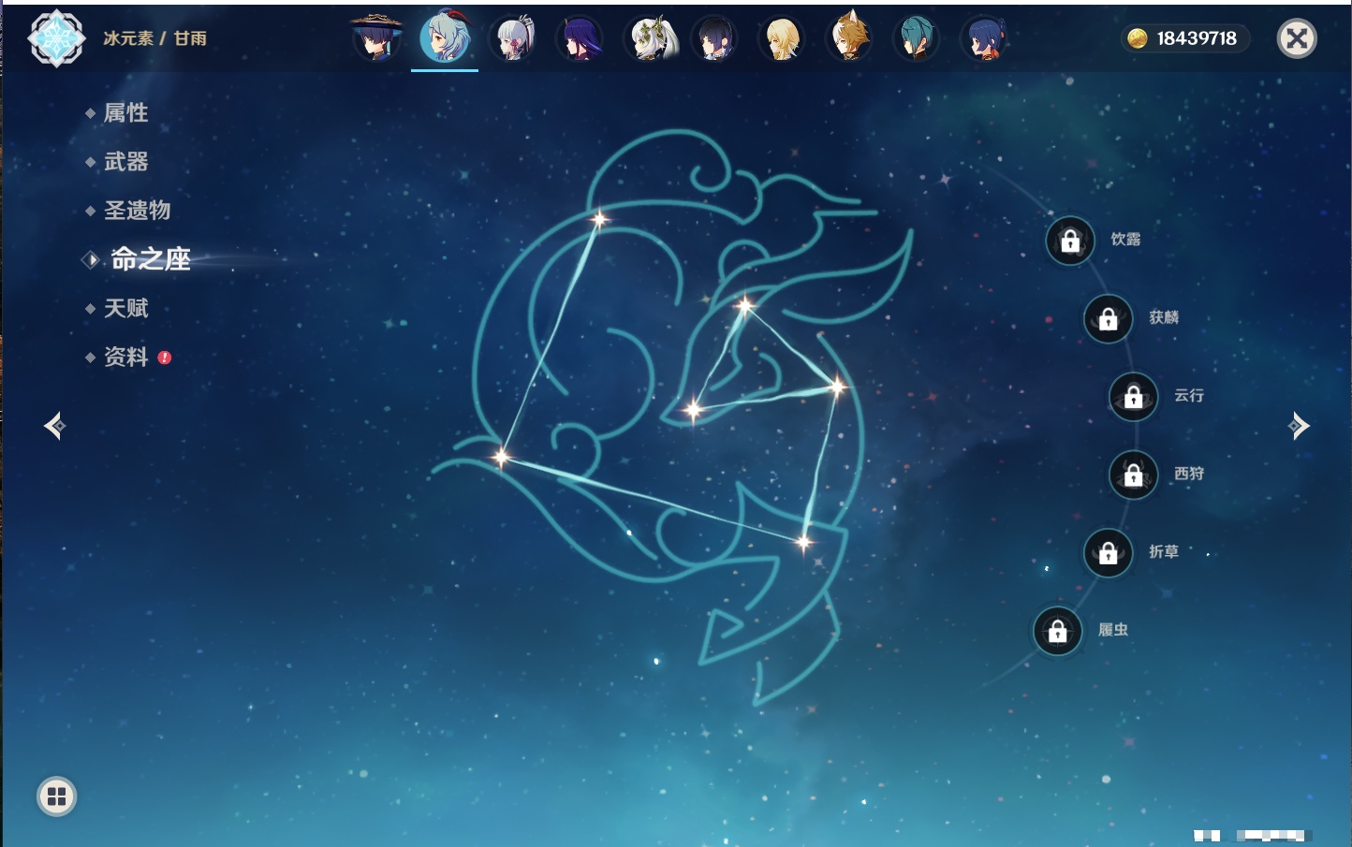1352x847 pixels.
Task: Click the Mora coin icon
Action: tap(1137, 38)
